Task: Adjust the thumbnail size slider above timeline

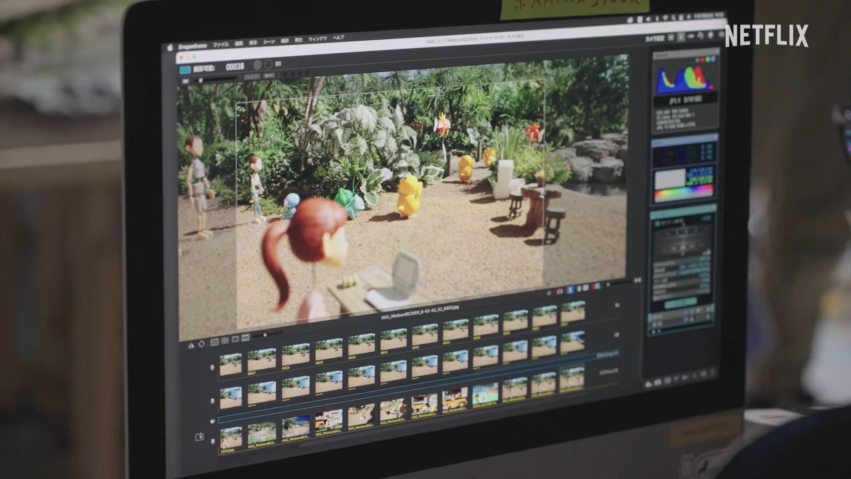Action: tap(268, 335)
